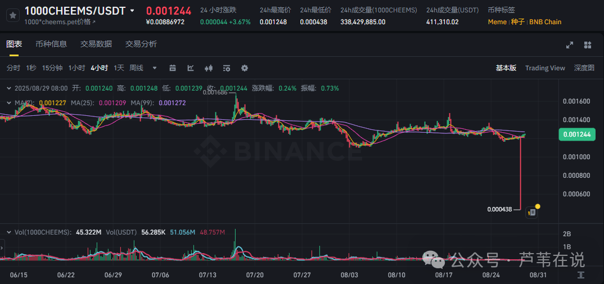Click the 涨跌幅 value 0.24%
604x284 pixels.
(288, 88)
